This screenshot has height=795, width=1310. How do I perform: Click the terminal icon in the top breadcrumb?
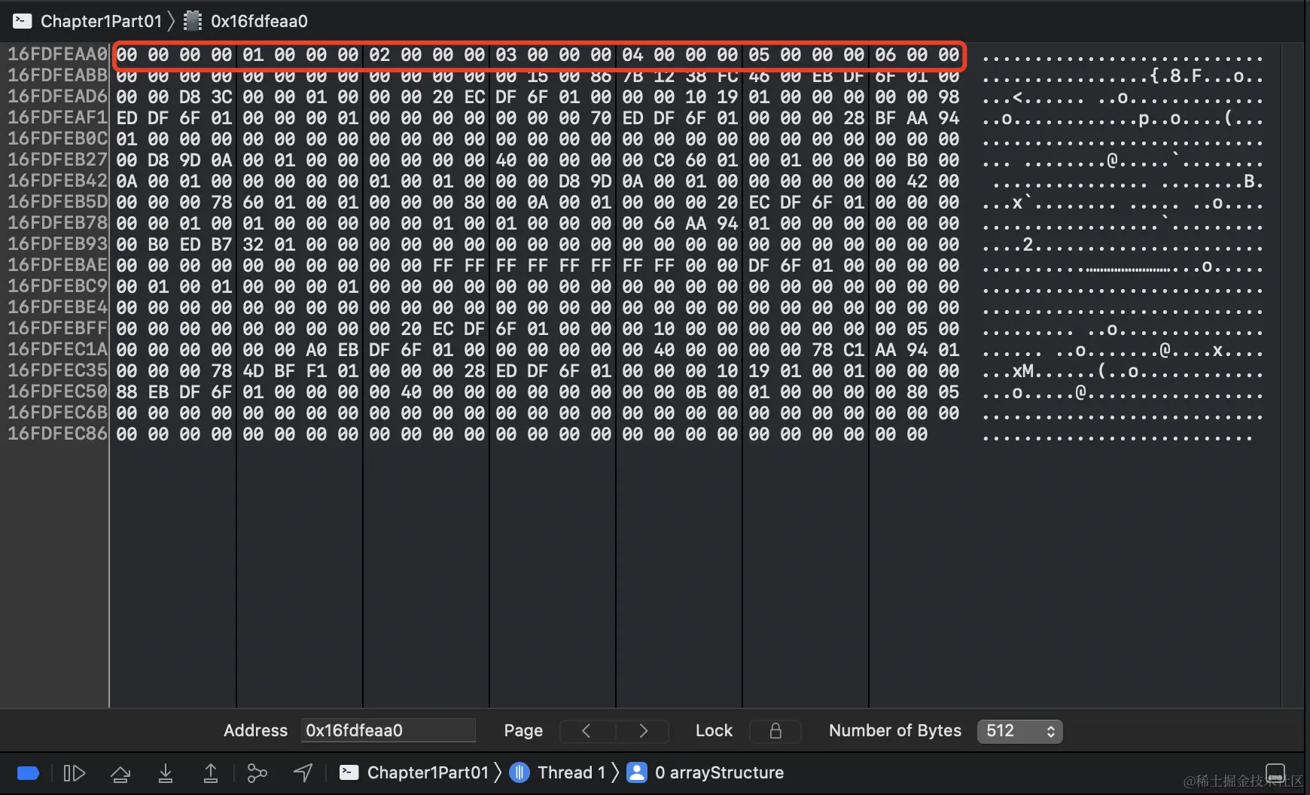point(23,21)
